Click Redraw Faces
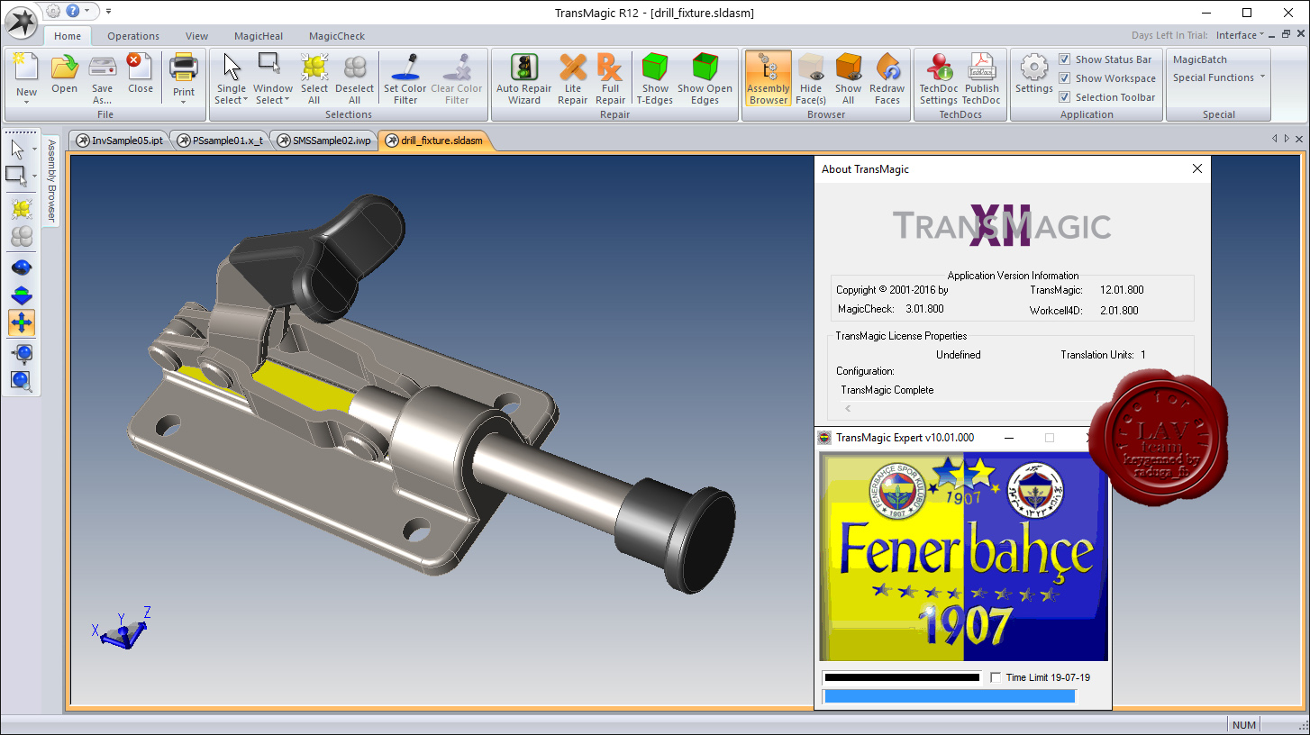1310x735 pixels. point(887,78)
